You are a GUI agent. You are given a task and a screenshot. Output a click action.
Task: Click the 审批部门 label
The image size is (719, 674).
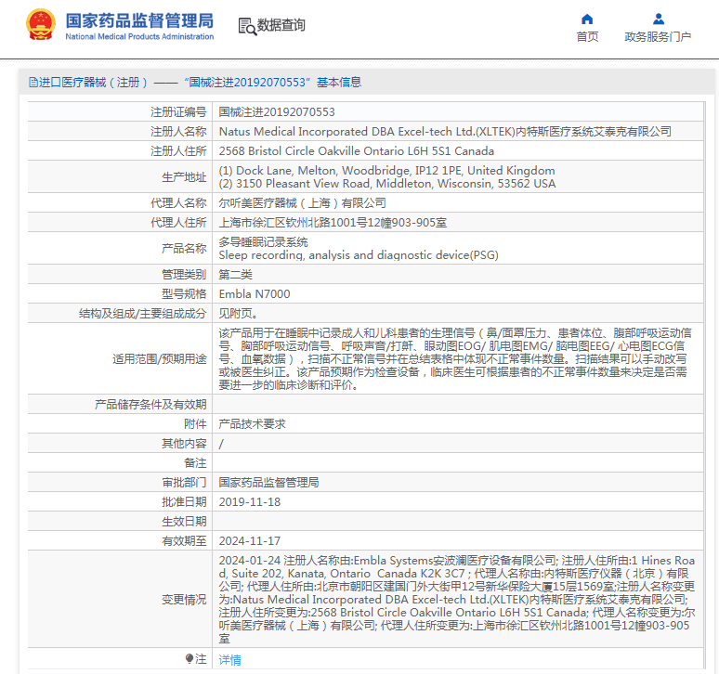point(184,483)
